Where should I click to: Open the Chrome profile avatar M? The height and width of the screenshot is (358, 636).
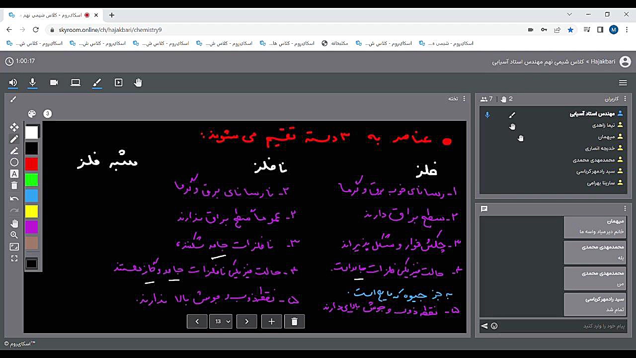click(x=614, y=30)
